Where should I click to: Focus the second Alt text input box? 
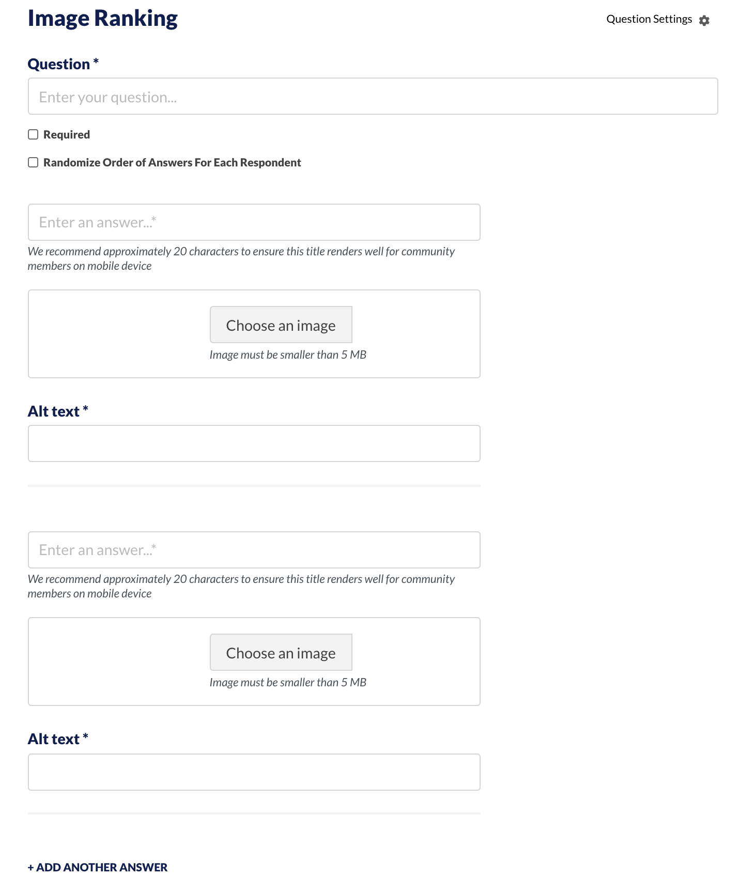click(254, 772)
